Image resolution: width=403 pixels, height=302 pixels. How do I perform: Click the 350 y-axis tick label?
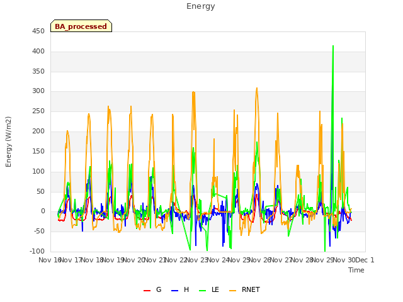pos(38,71)
